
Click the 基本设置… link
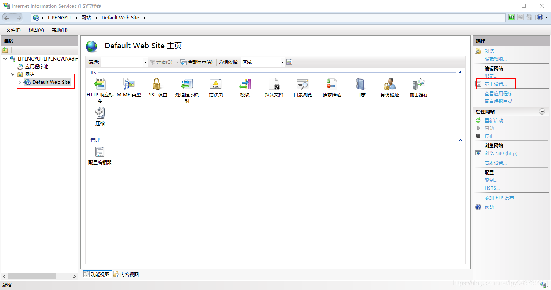496,84
